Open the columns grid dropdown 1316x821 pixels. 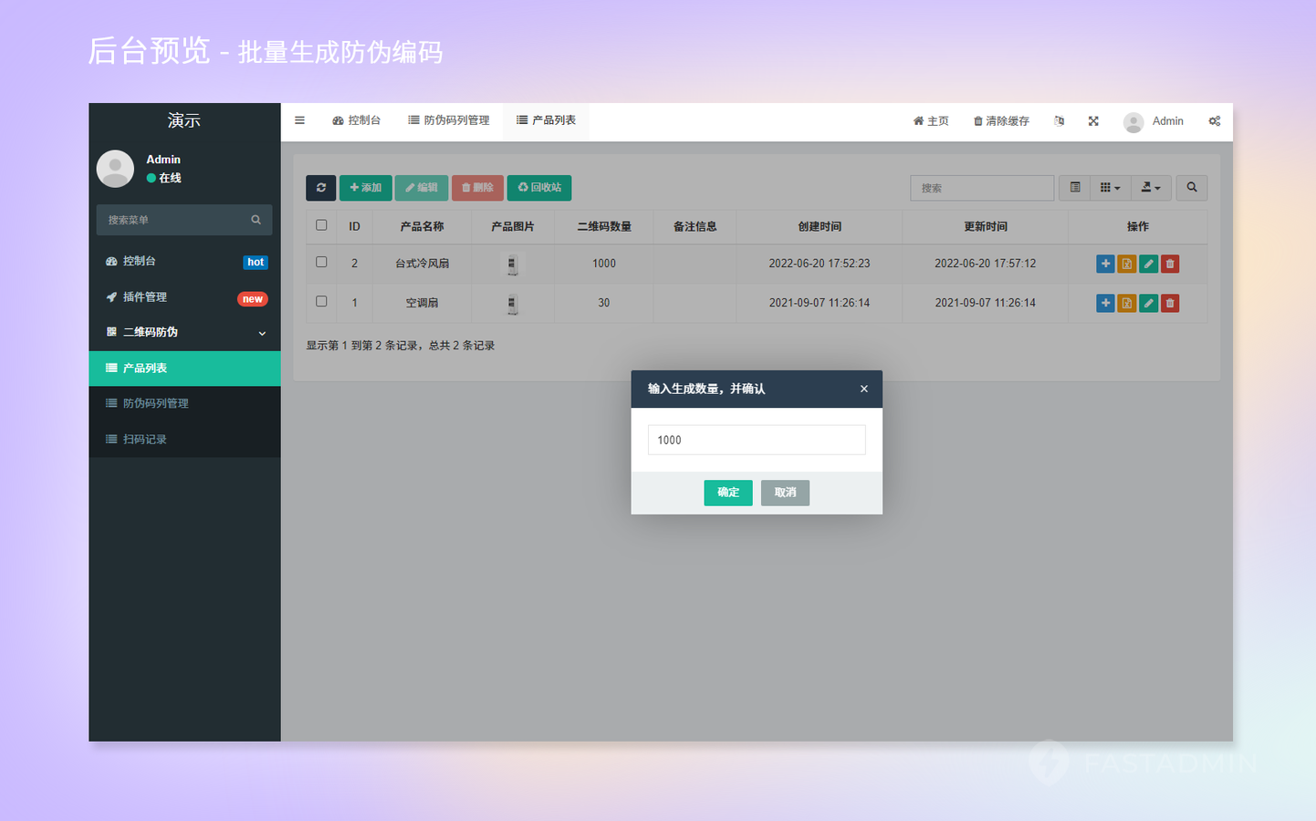click(1109, 188)
